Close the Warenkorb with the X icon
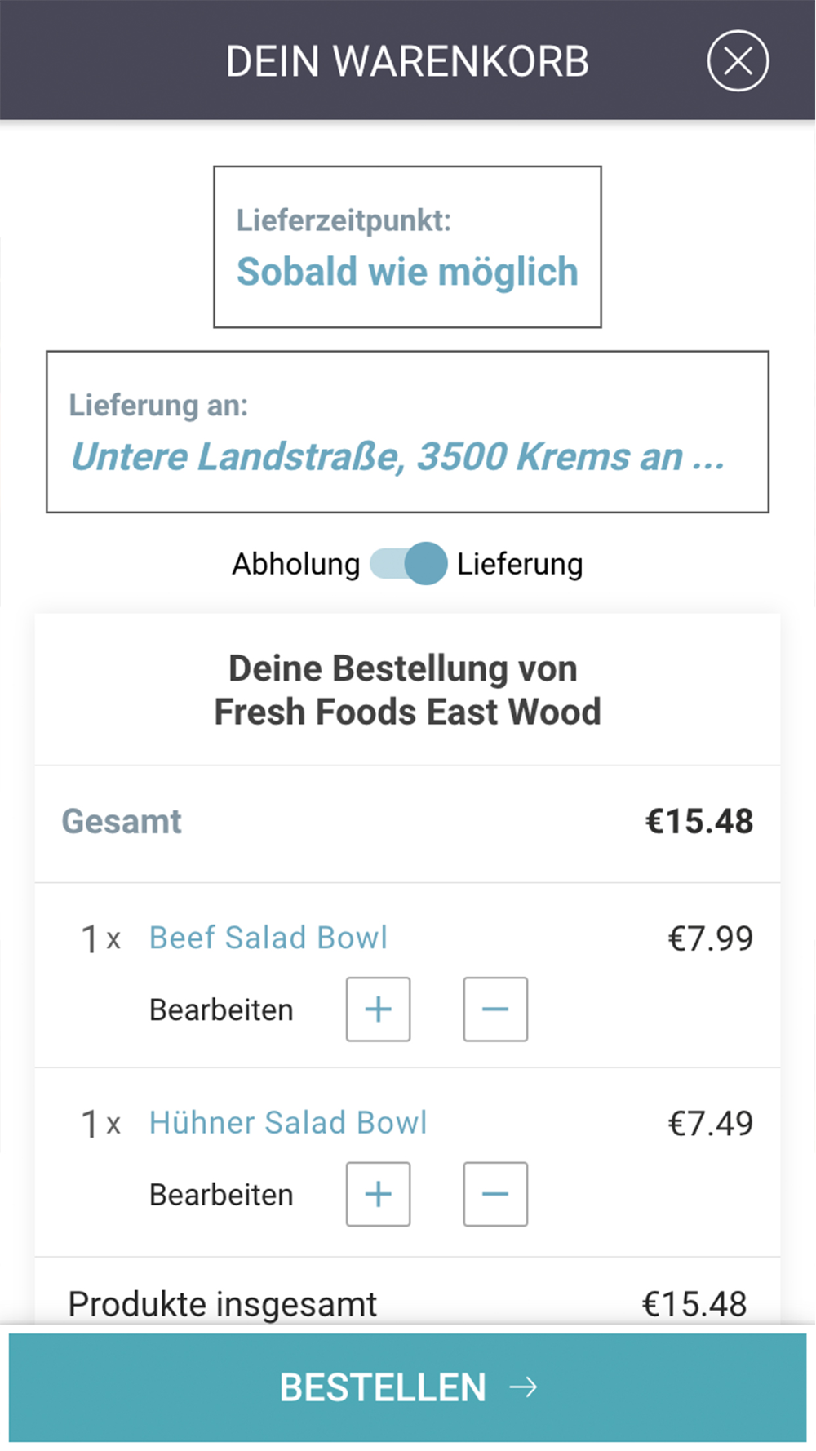 pos(738,61)
